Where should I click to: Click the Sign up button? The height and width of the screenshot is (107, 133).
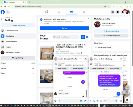(65, 28)
